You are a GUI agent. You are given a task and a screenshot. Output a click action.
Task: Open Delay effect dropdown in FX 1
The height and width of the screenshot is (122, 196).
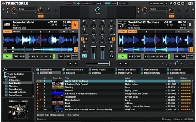[x=35, y=9]
